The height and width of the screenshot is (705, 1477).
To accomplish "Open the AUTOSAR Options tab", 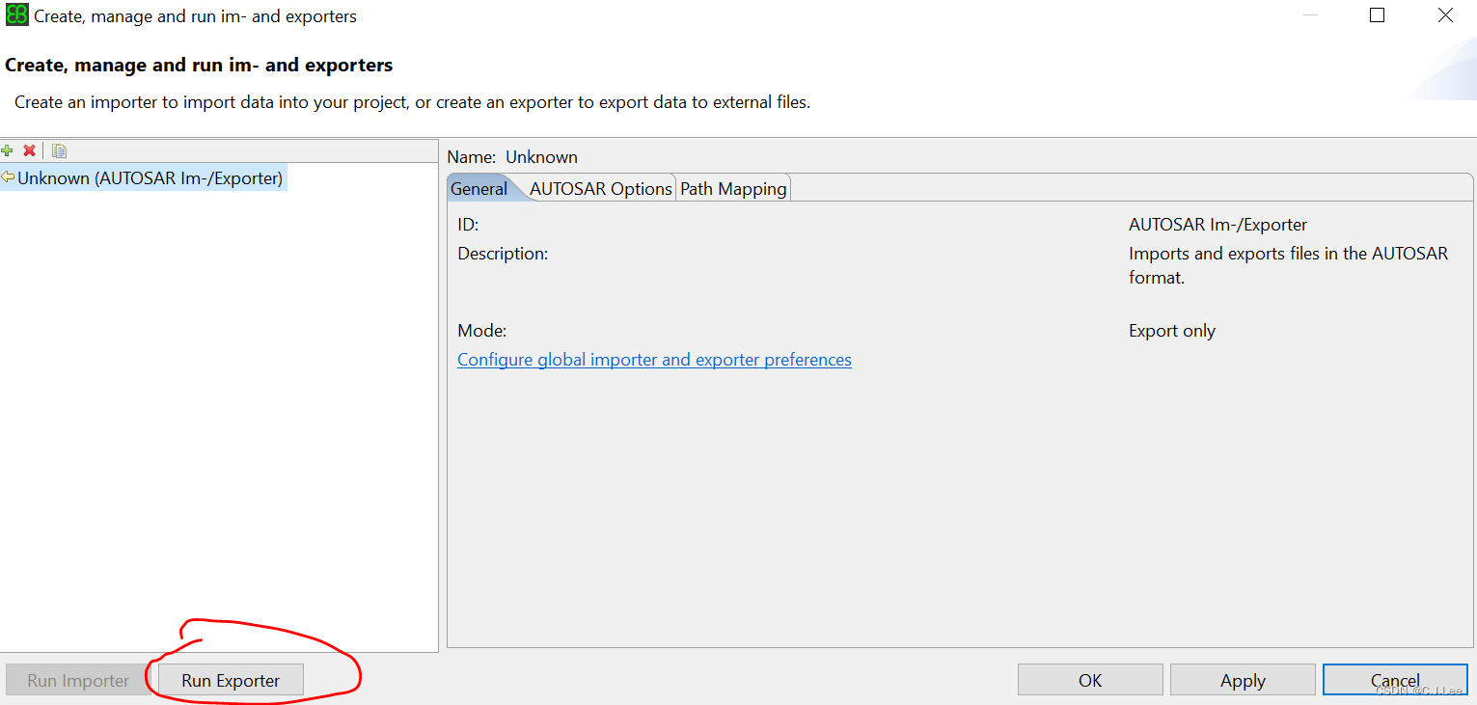I will click(600, 188).
